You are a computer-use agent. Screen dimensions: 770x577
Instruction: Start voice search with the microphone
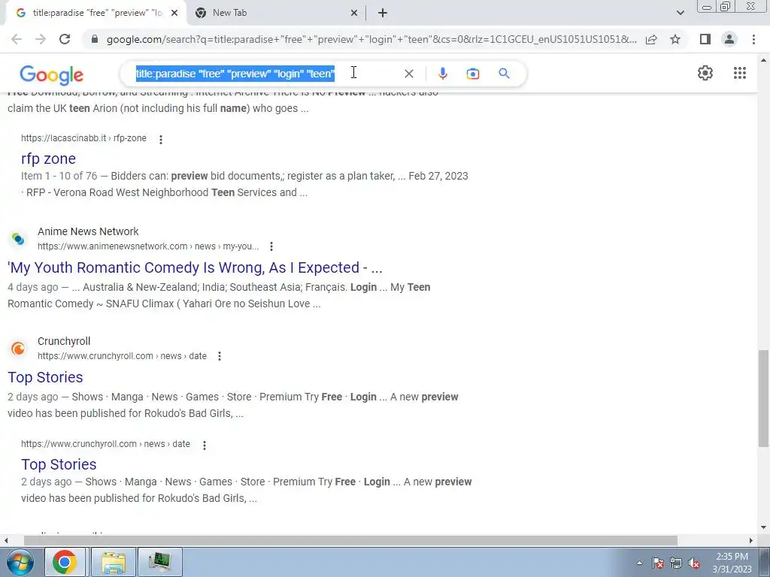pyautogui.click(x=442, y=74)
